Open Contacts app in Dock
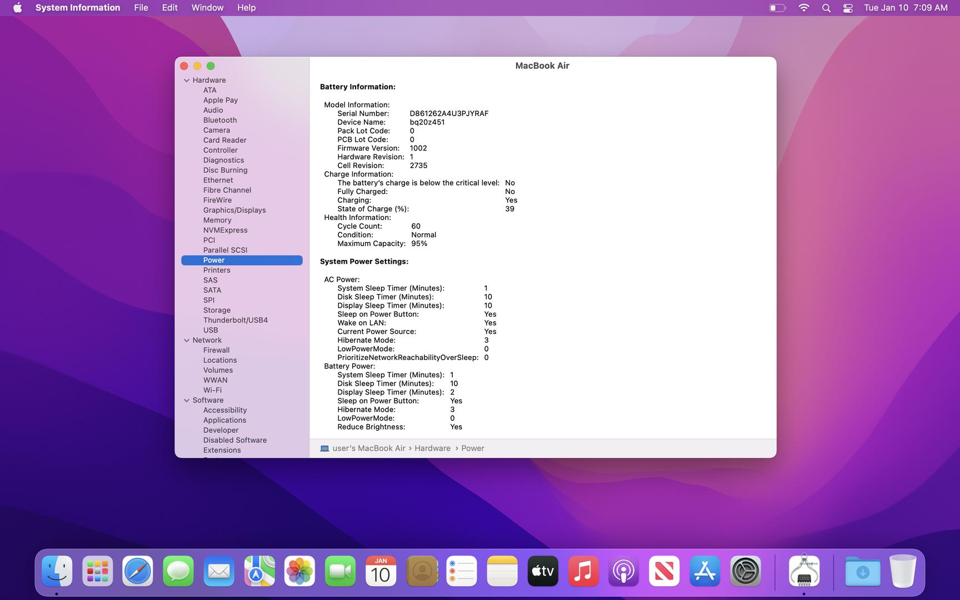 422,571
